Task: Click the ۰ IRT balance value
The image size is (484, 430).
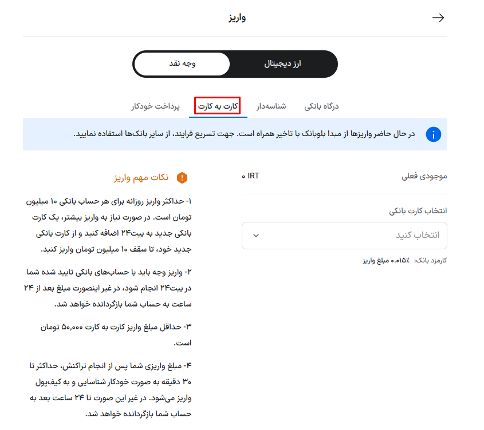Action: click(250, 176)
